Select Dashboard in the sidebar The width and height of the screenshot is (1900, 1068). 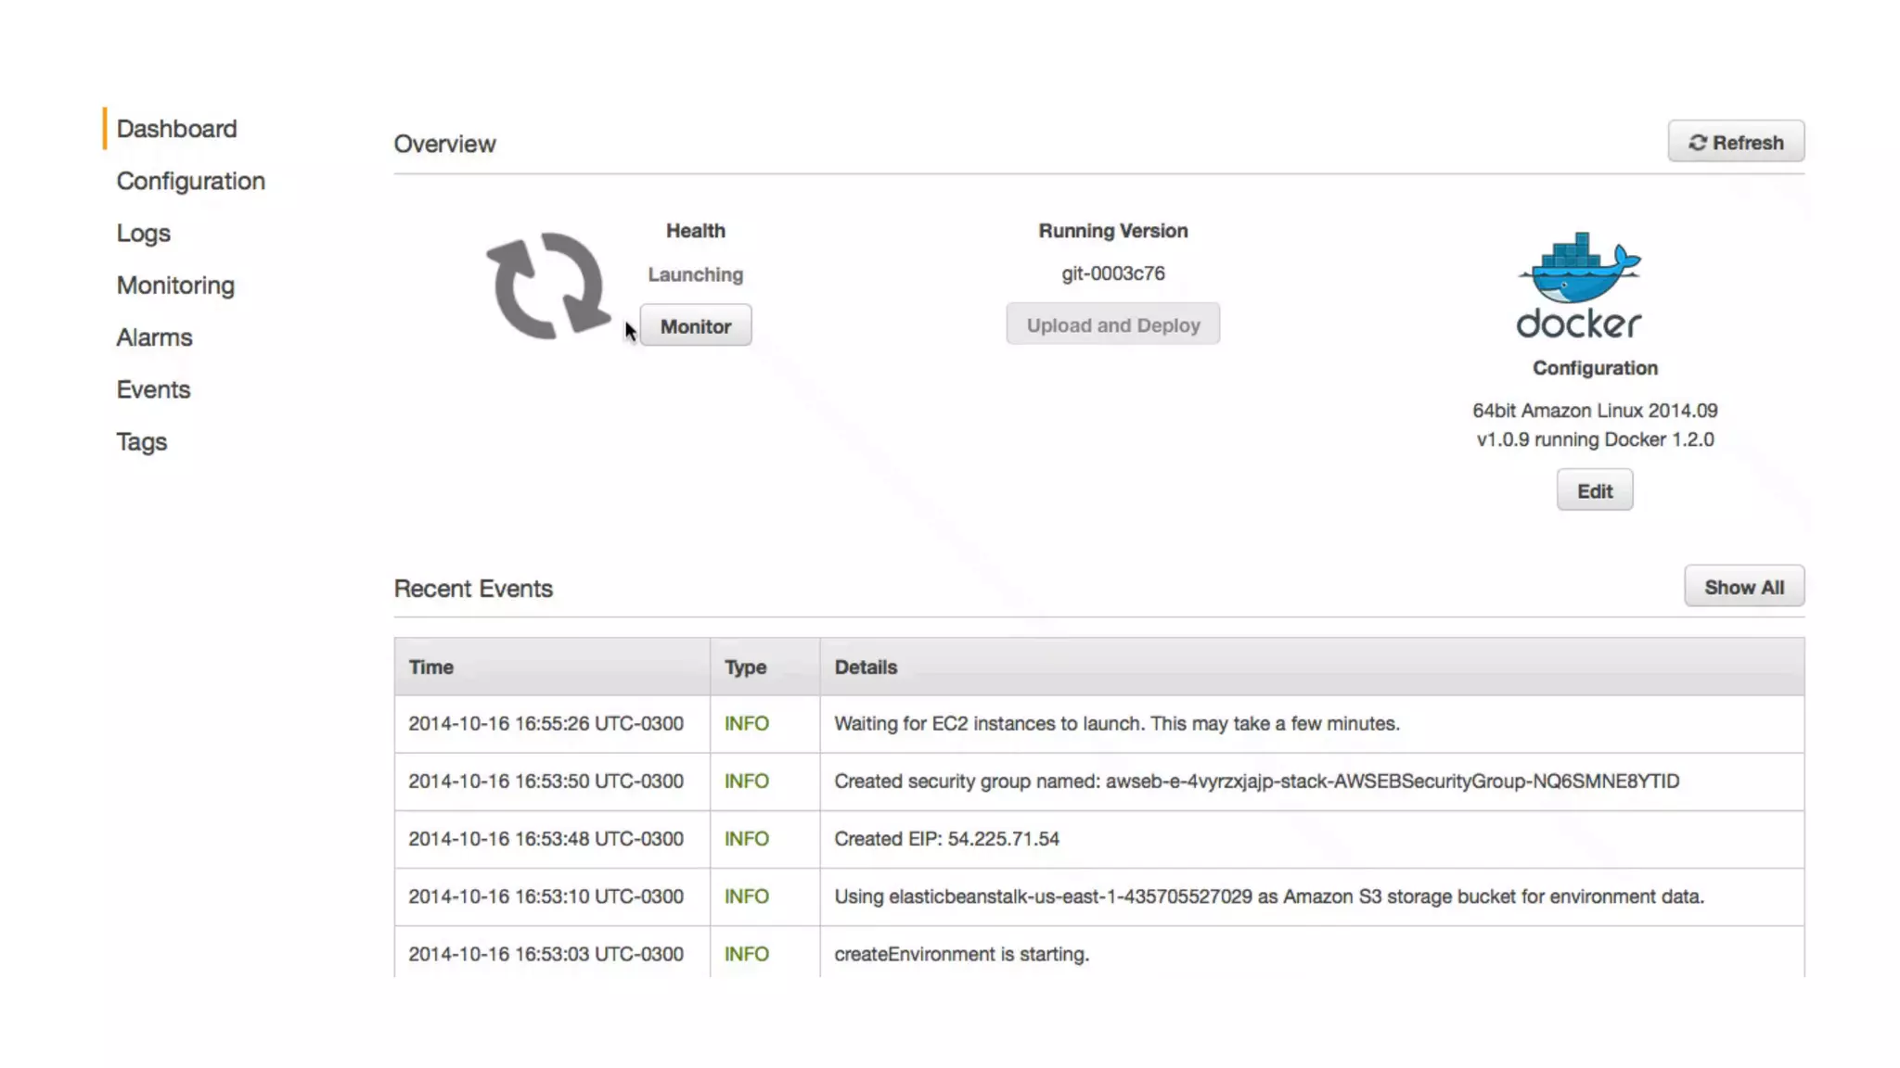point(176,129)
